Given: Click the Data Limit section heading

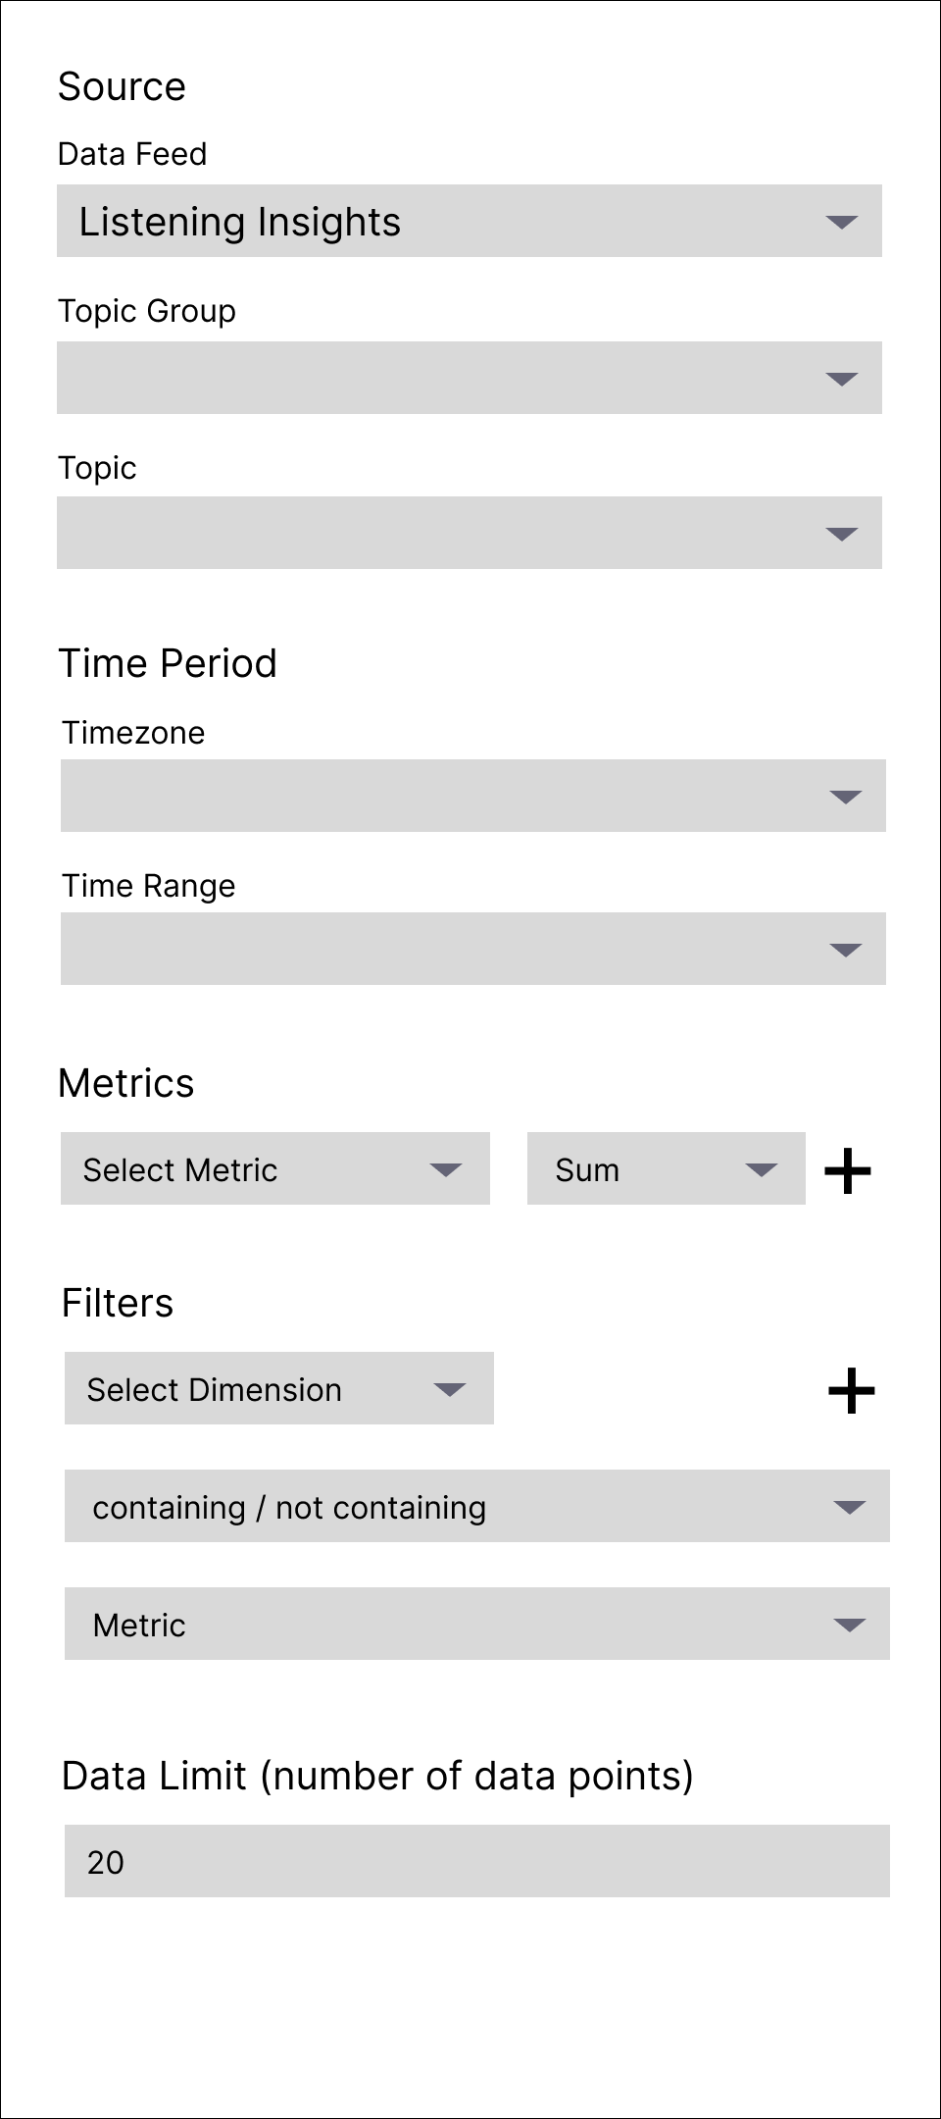Looking at the screenshot, I should [377, 1777].
